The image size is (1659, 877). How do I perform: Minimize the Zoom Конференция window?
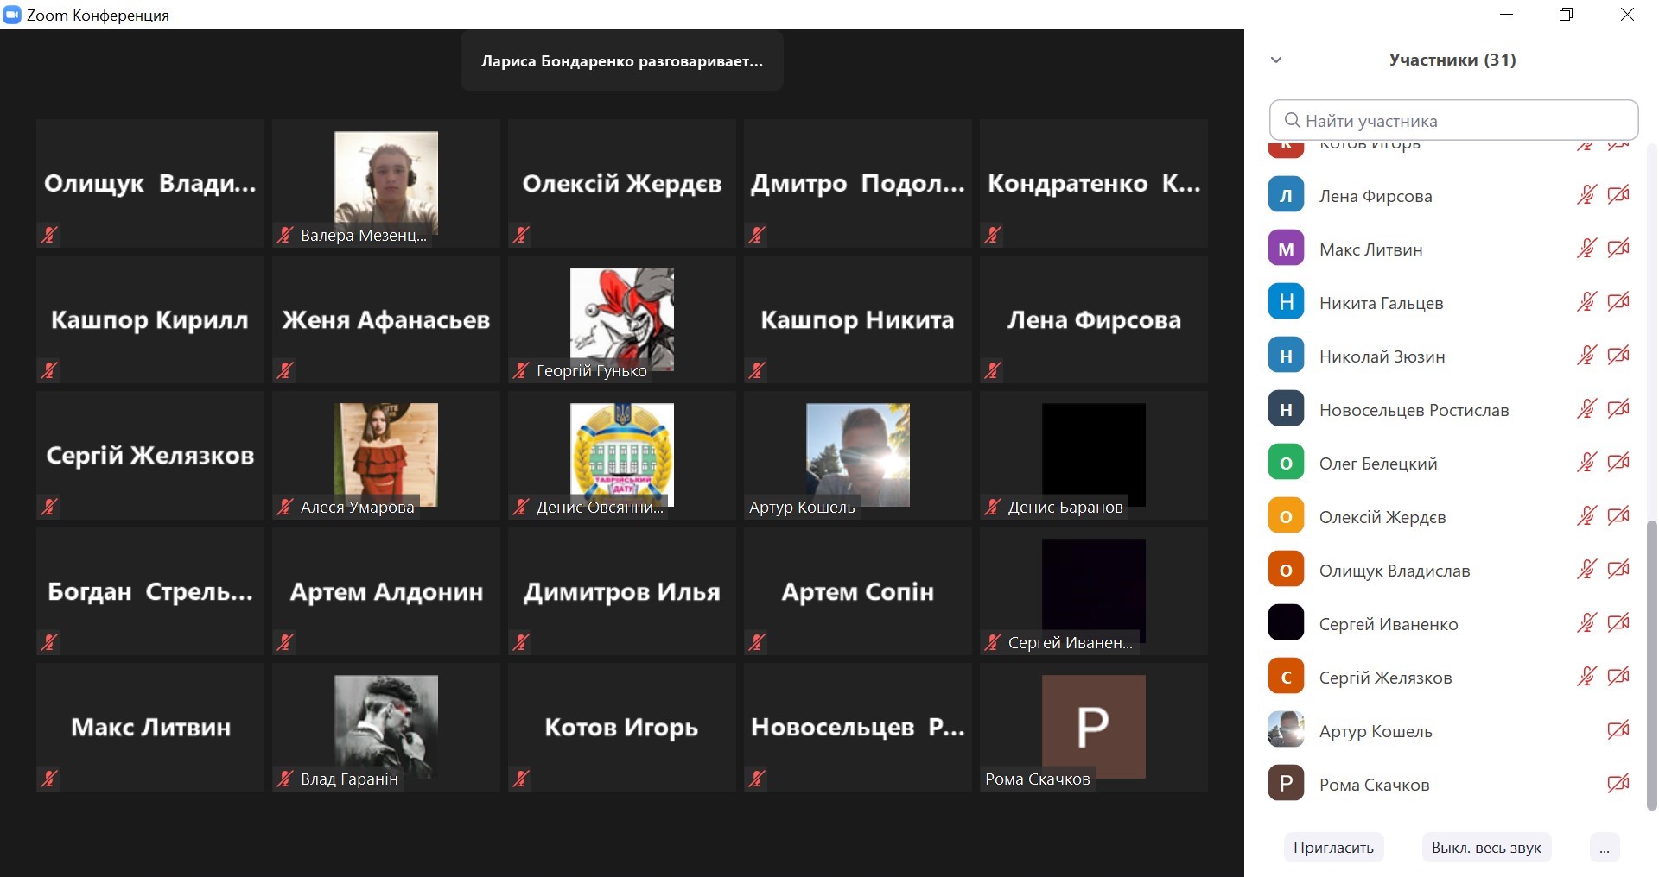(x=1506, y=15)
